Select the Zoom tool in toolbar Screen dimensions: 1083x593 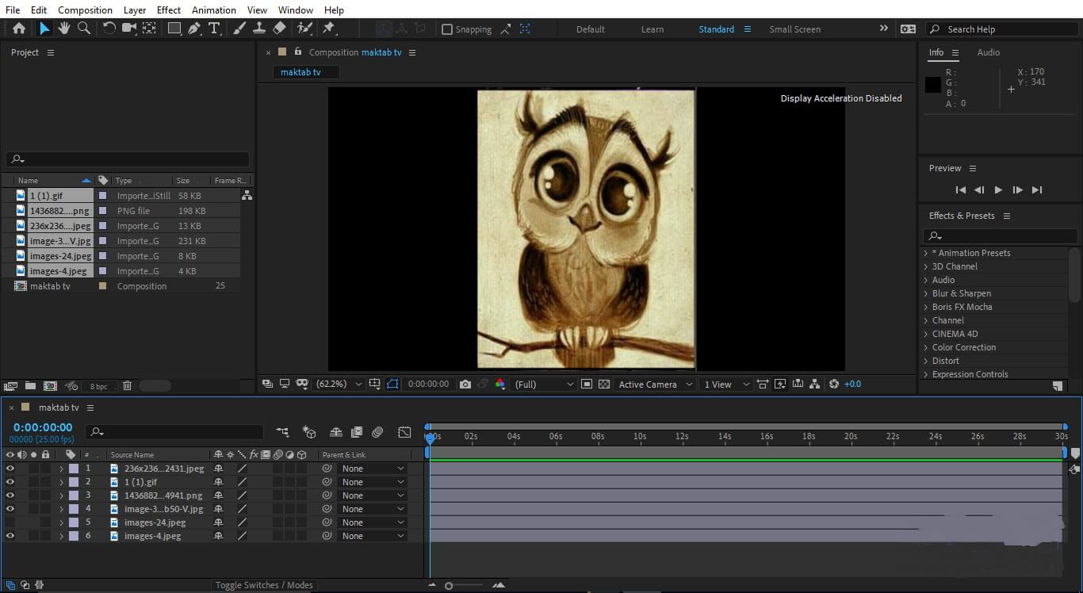point(83,29)
